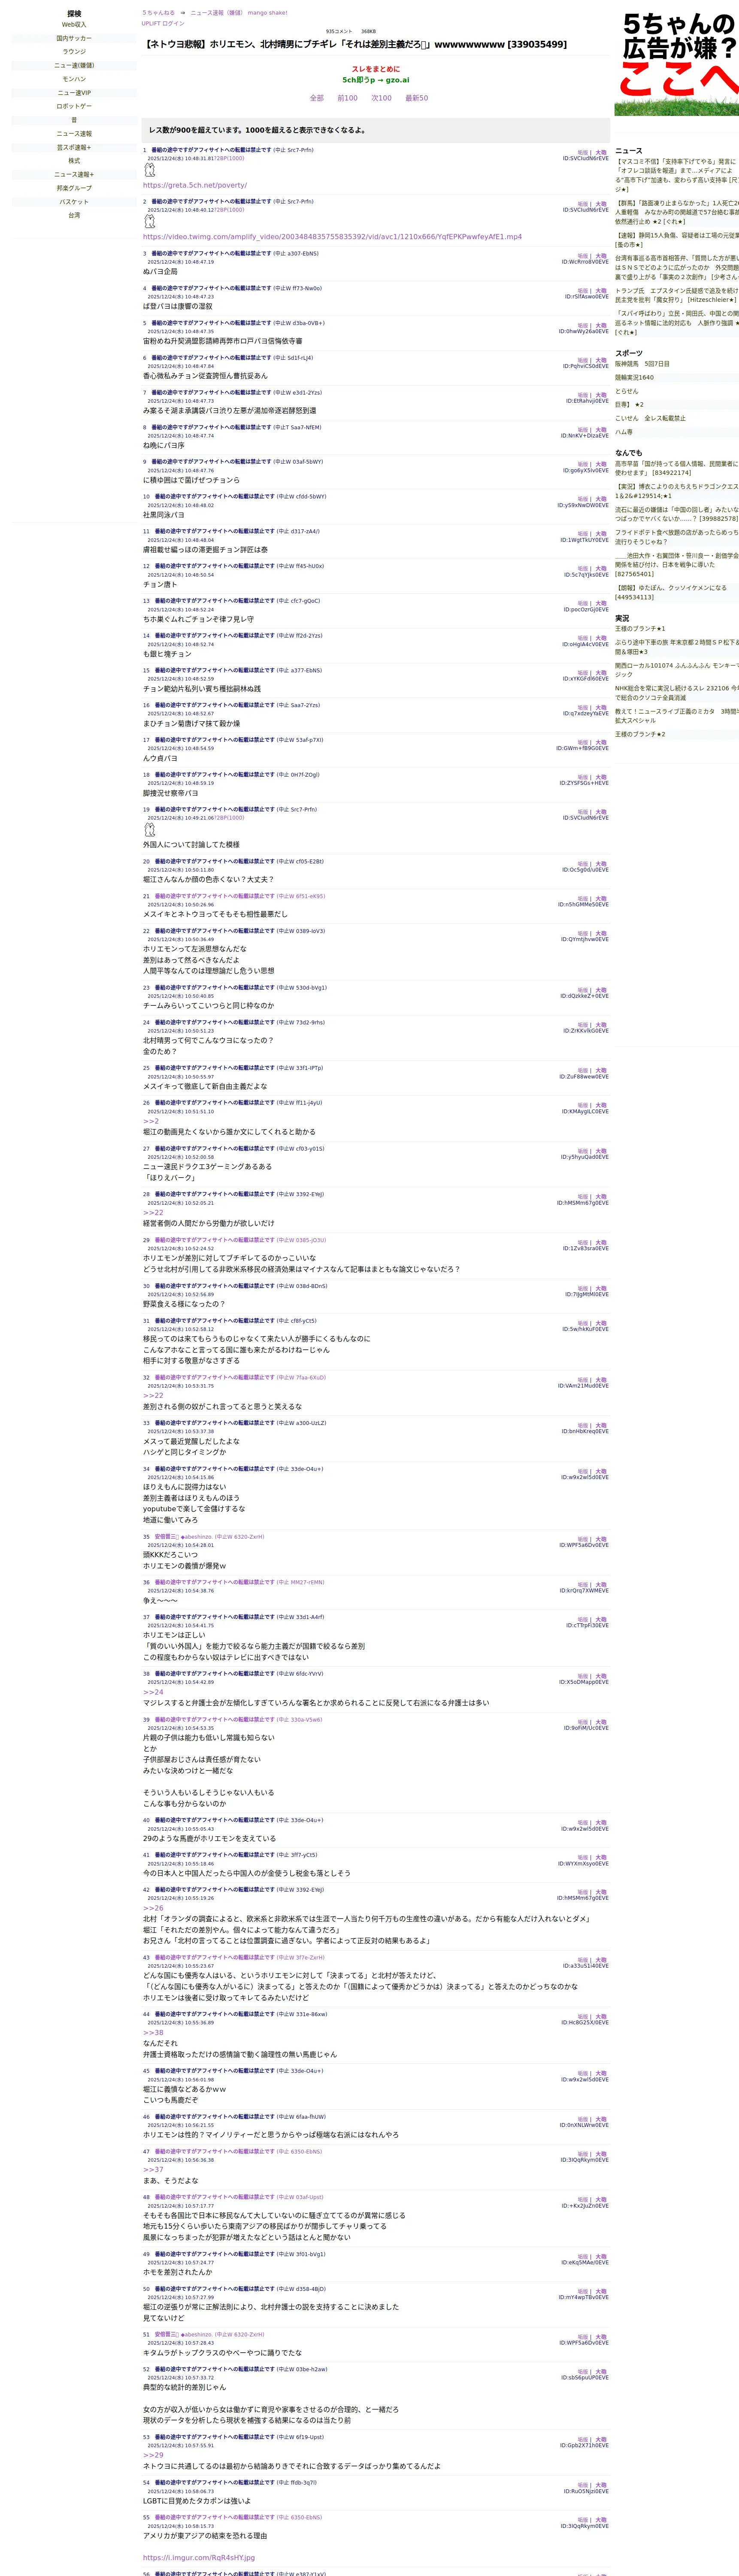This screenshot has width=739, height=2576.
Task: Open 王様のブランチ★2 thread
Action: click(x=640, y=734)
